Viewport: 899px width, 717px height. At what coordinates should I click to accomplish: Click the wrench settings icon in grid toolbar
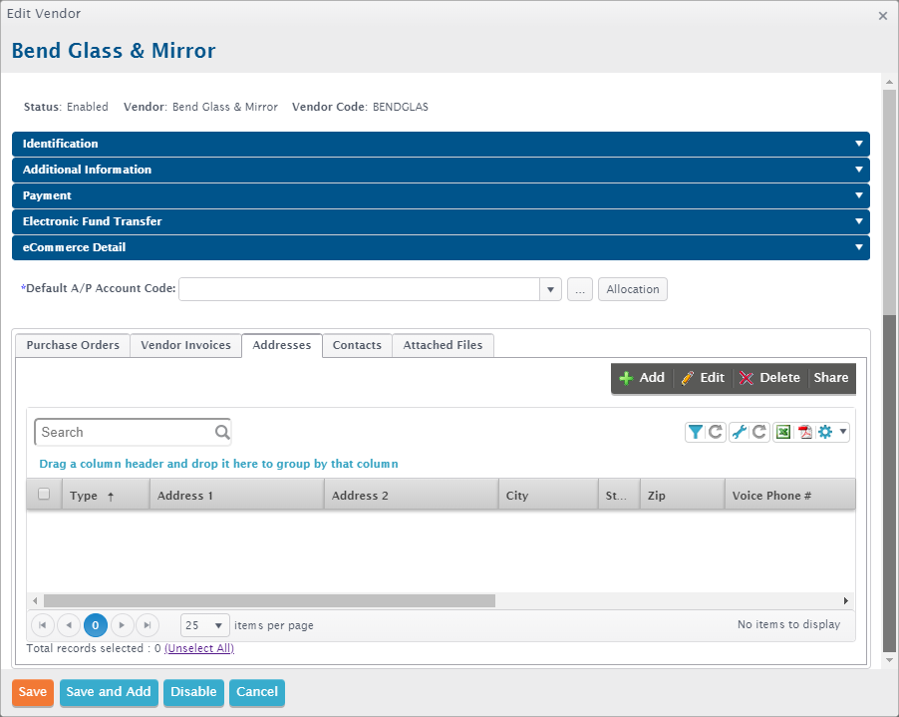[x=739, y=432]
